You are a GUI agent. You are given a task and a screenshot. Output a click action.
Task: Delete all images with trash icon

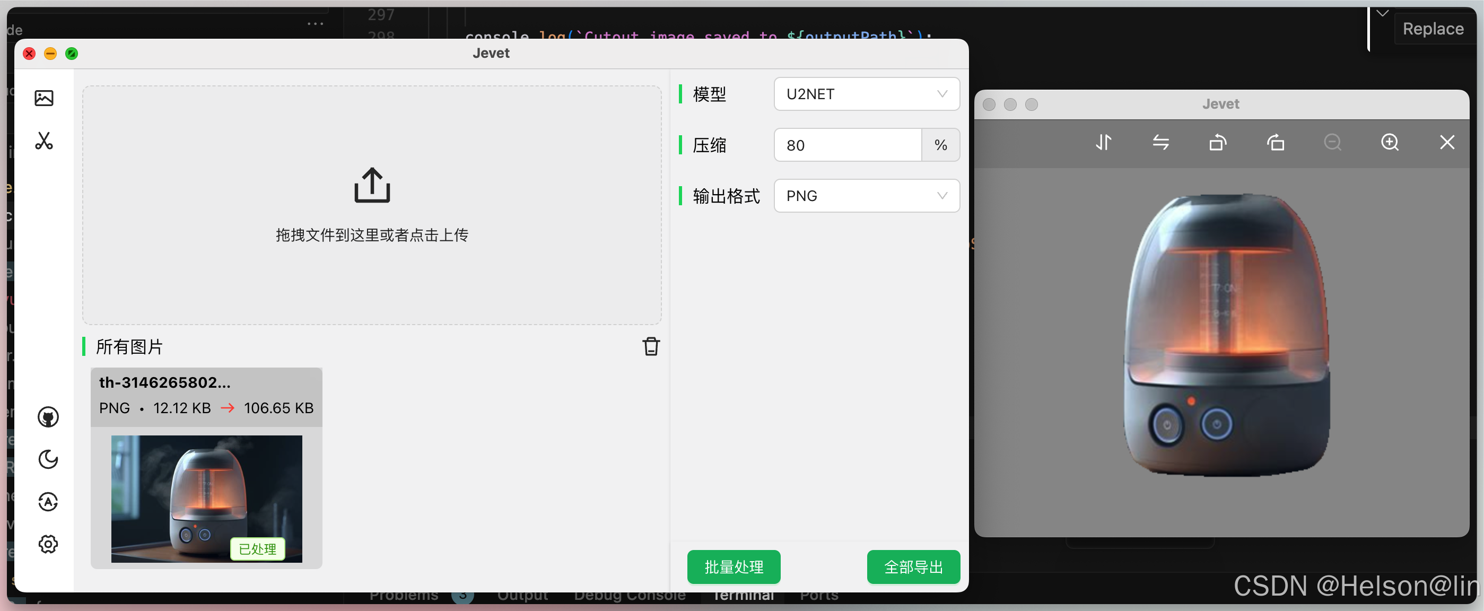tap(650, 346)
